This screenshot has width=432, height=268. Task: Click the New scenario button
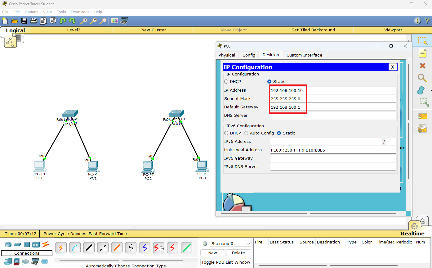(x=213, y=253)
